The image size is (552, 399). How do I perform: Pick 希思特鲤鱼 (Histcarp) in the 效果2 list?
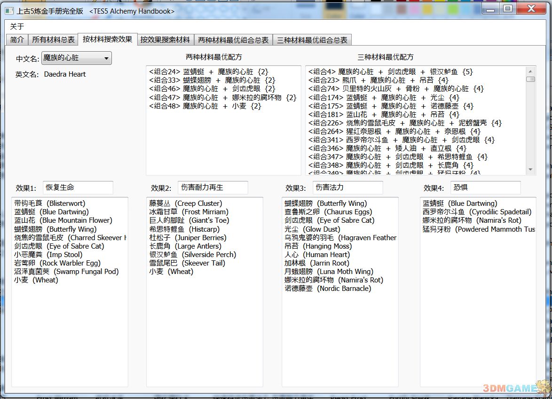(184, 229)
